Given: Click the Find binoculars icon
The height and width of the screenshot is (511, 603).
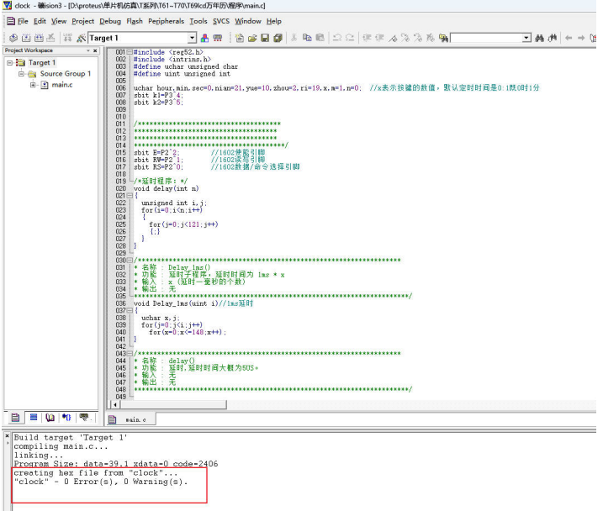Looking at the screenshot, I should point(540,38).
